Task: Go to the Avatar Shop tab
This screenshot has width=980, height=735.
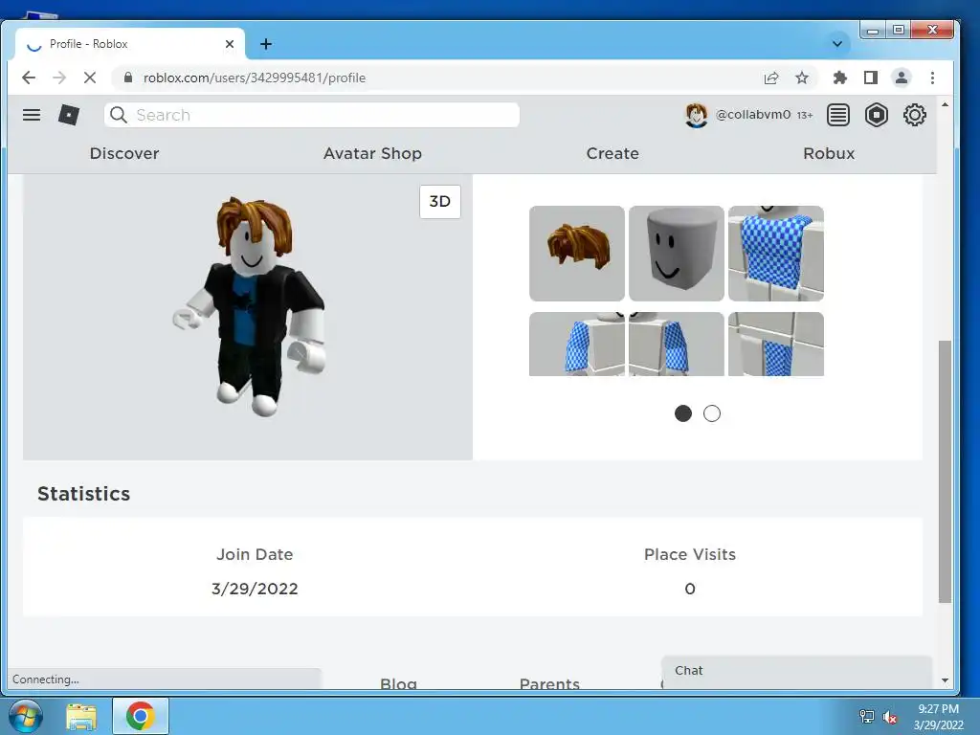Action: coord(372,153)
